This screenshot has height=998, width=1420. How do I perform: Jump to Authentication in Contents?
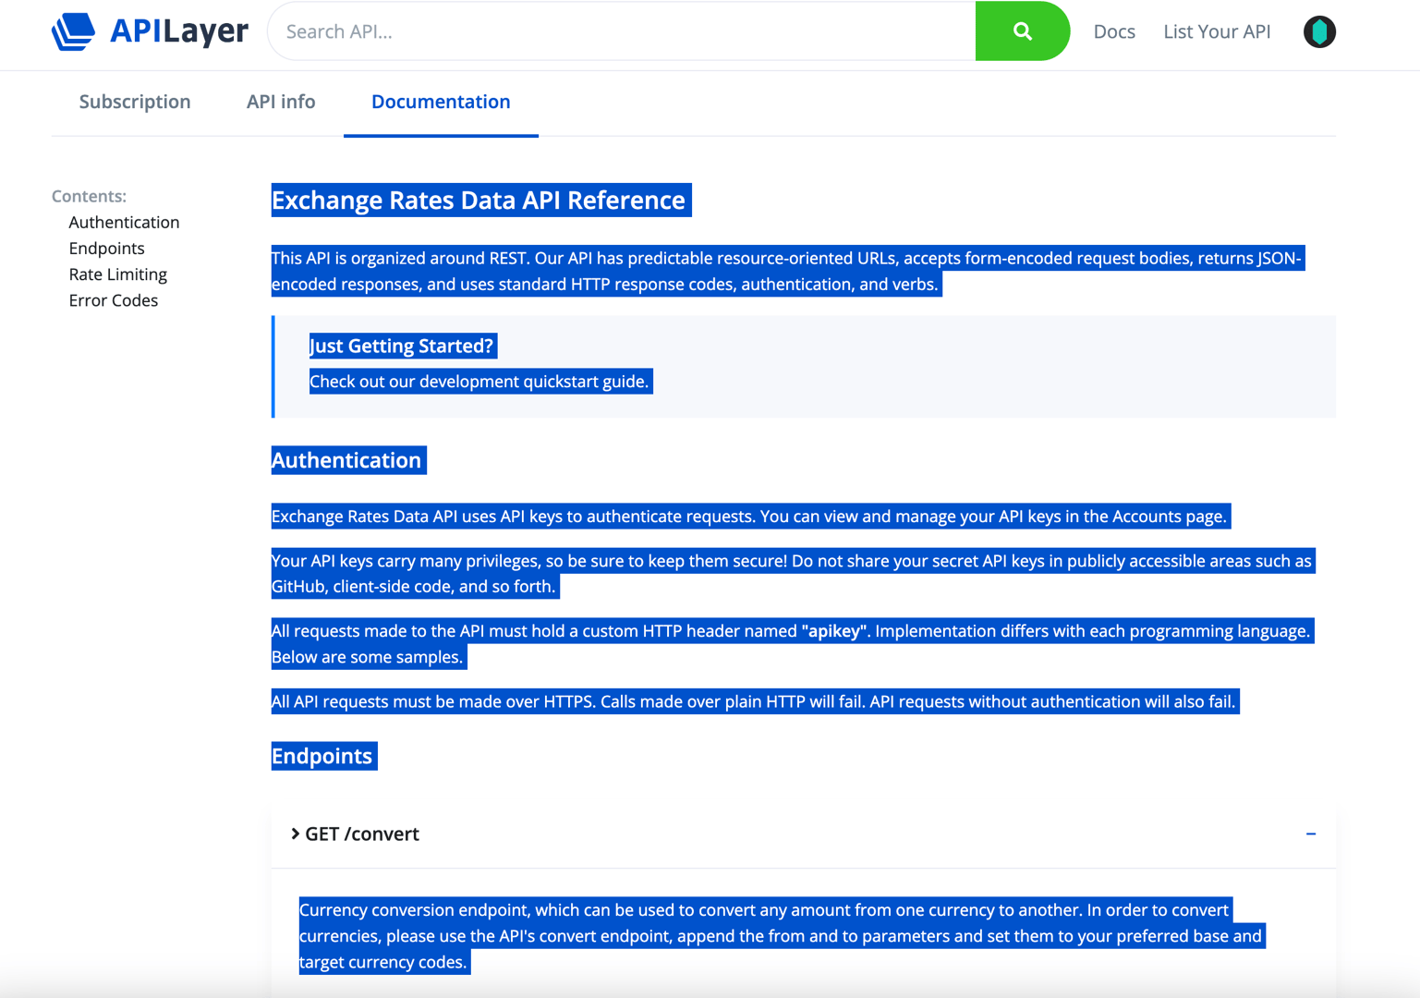tap(124, 222)
